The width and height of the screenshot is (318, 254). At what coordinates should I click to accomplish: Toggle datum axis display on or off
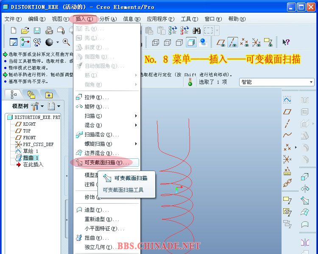[x=233, y=42]
